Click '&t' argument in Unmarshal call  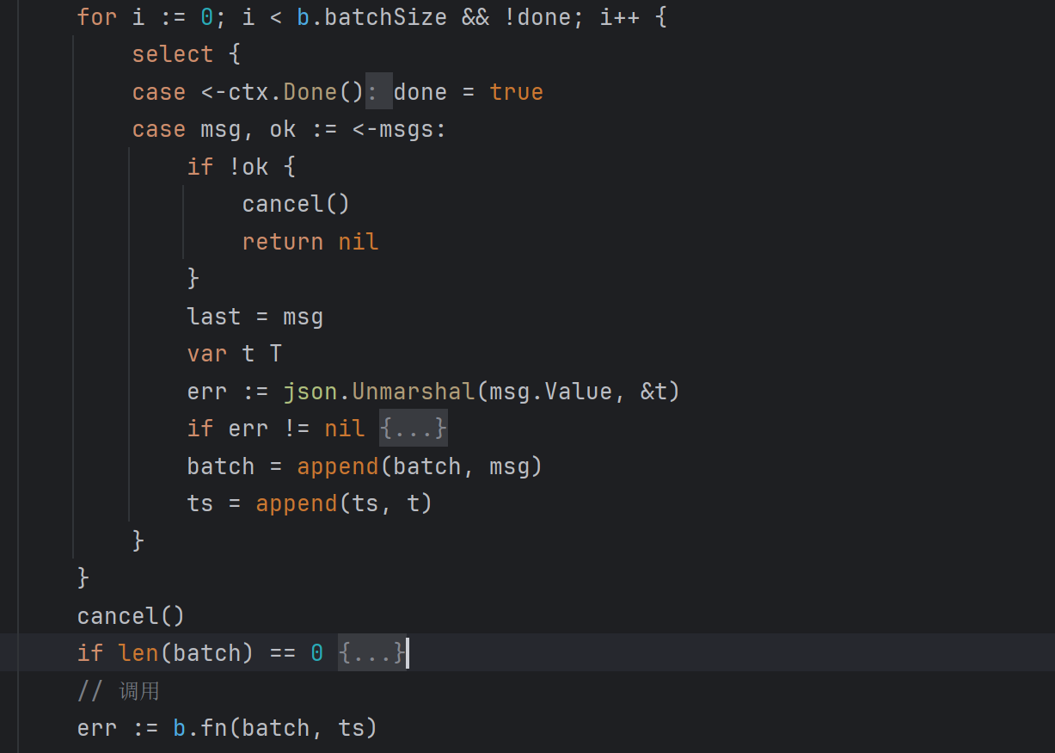pyautogui.click(x=654, y=391)
